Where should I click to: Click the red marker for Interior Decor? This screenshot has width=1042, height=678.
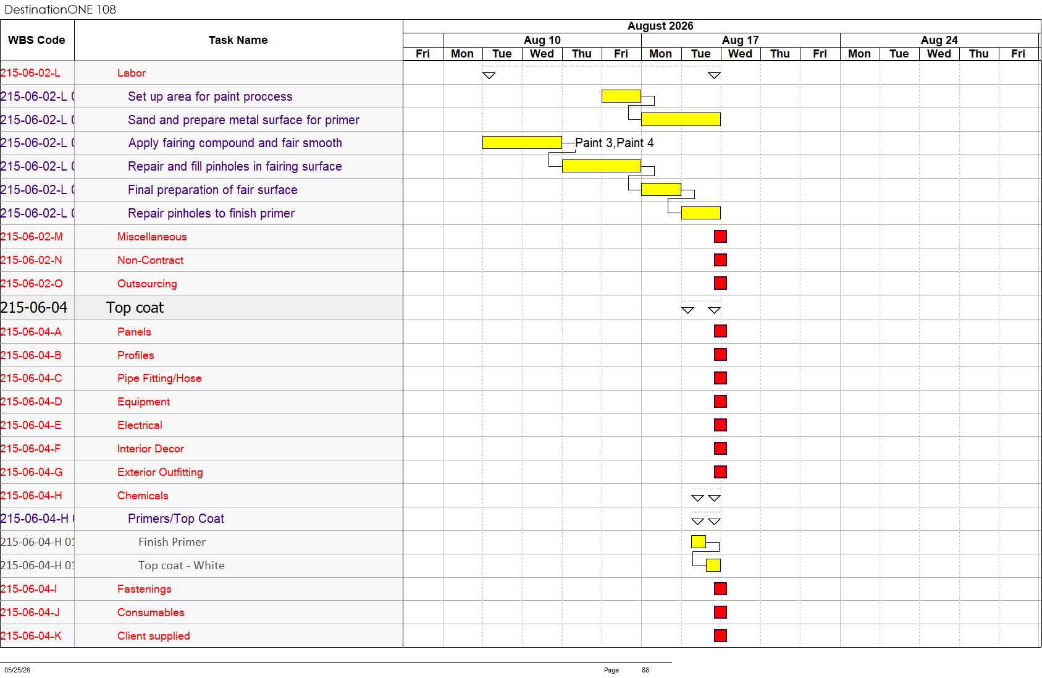click(x=720, y=449)
